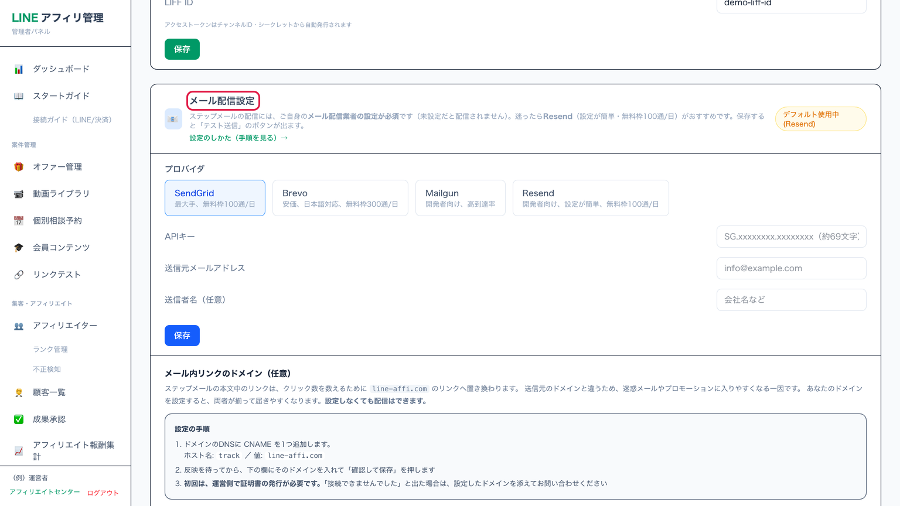The width and height of the screenshot is (900, 506).
Task: Click the customer list person icon
Action: point(19,392)
